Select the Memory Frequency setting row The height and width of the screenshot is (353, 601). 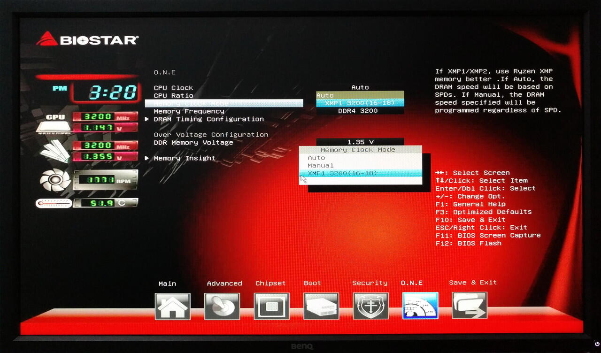[x=189, y=111]
